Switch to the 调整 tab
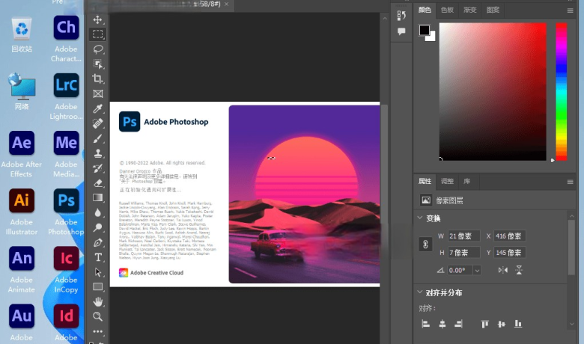The width and height of the screenshot is (584, 344). 447,181
